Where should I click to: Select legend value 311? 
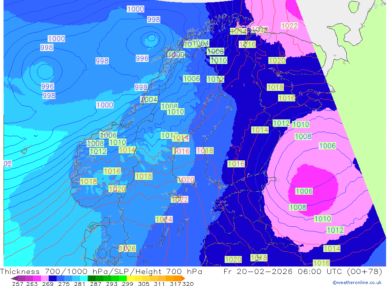[x=159, y=284]
